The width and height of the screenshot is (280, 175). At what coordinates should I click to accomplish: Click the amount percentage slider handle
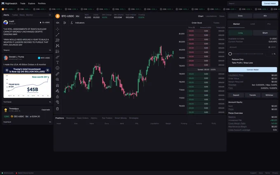pos(230,54)
